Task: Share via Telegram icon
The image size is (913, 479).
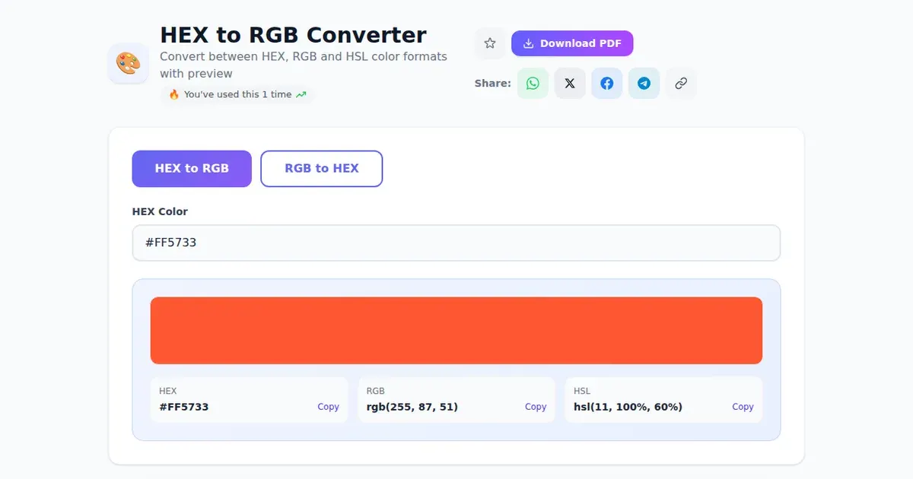Action: pyautogui.click(x=644, y=84)
